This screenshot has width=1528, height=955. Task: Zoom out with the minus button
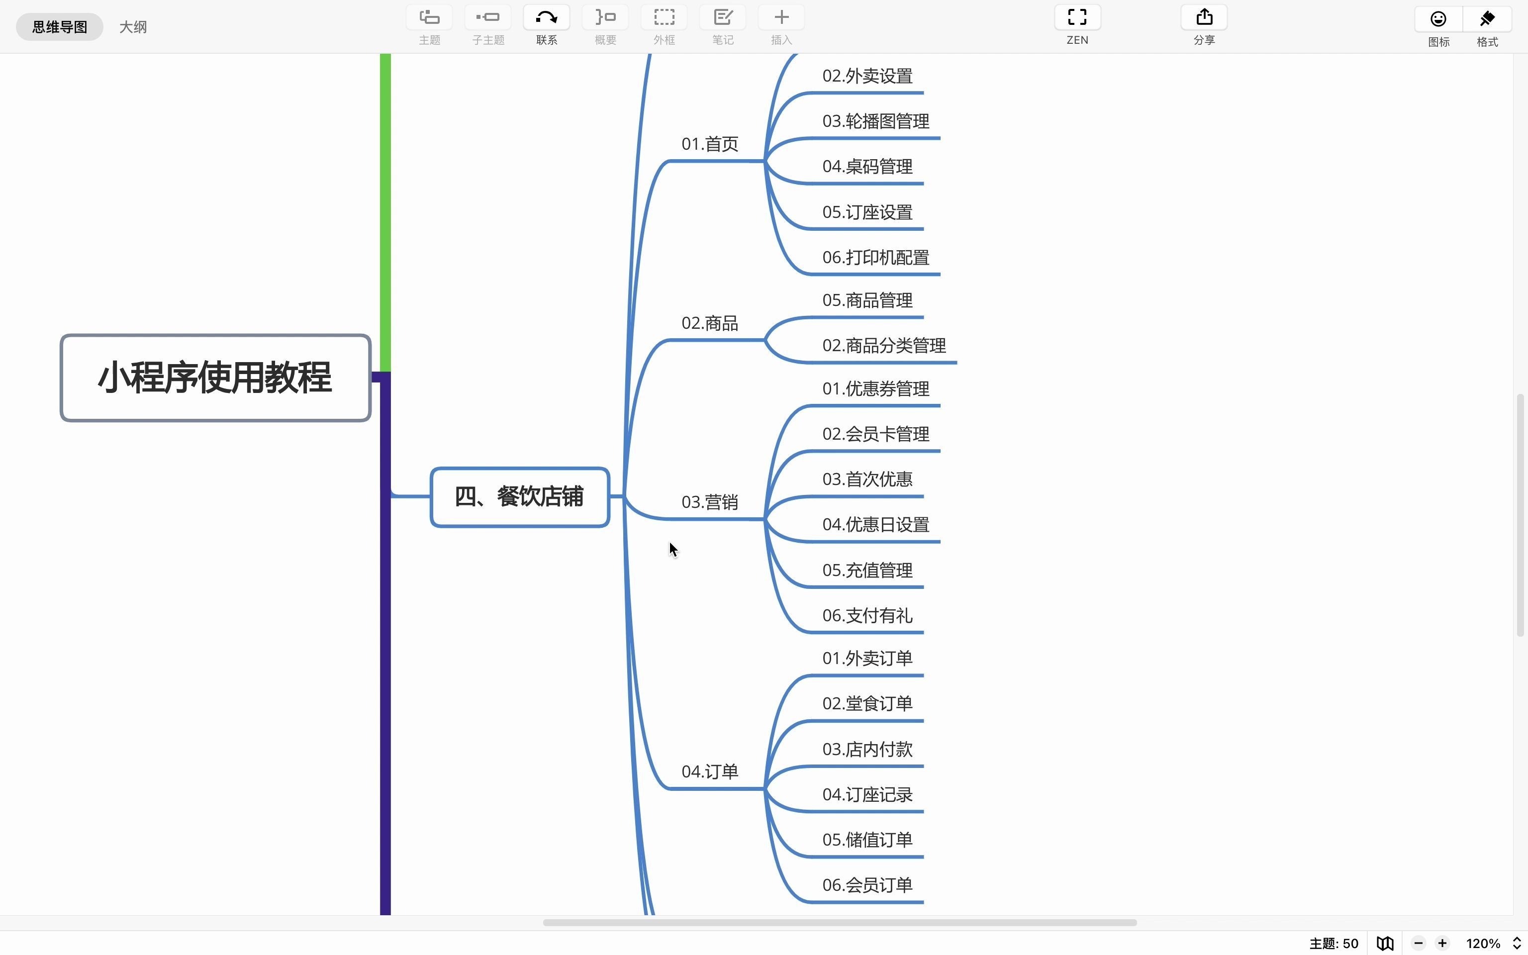(x=1418, y=944)
